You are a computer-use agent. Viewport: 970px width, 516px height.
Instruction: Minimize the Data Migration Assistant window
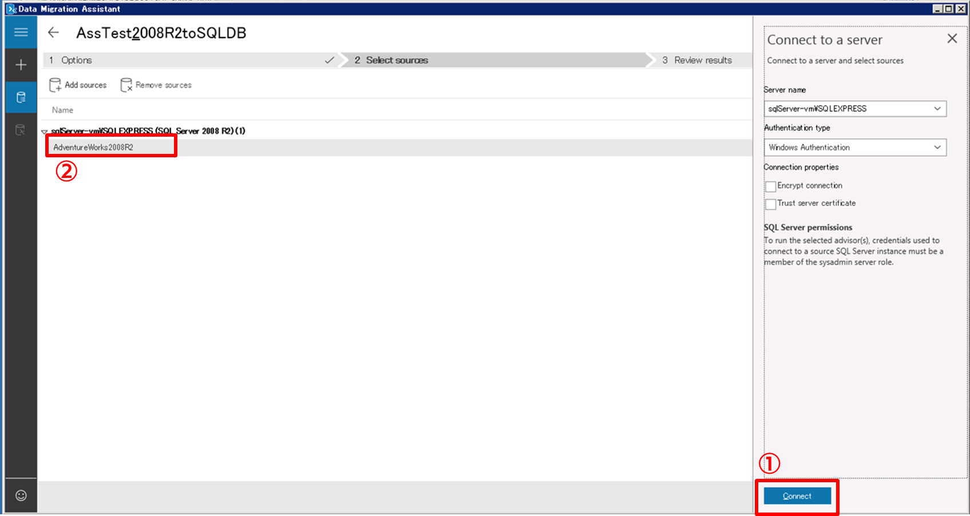point(937,9)
